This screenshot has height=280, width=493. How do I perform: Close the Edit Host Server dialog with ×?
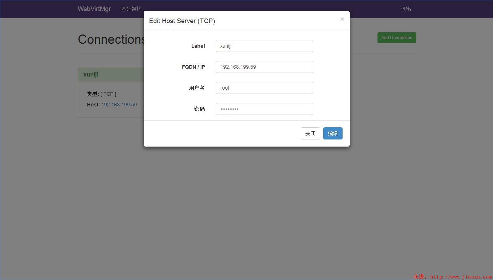(342, 19)
